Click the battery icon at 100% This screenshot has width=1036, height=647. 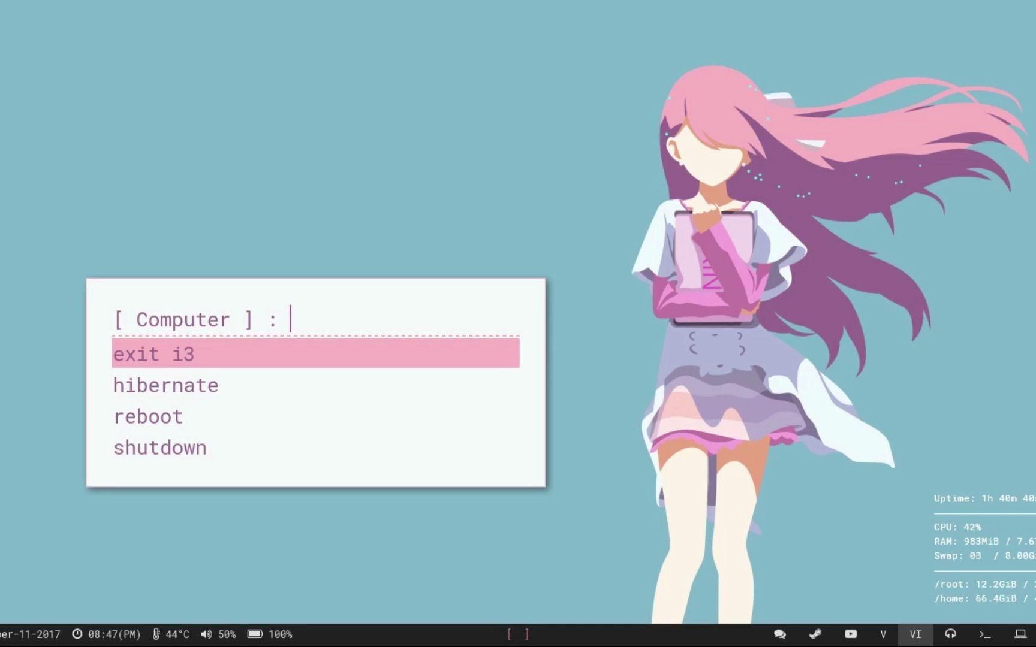[256, 634]
